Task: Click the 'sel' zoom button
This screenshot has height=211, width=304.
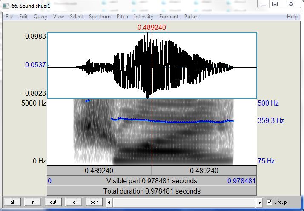Action: pos(74,202)
